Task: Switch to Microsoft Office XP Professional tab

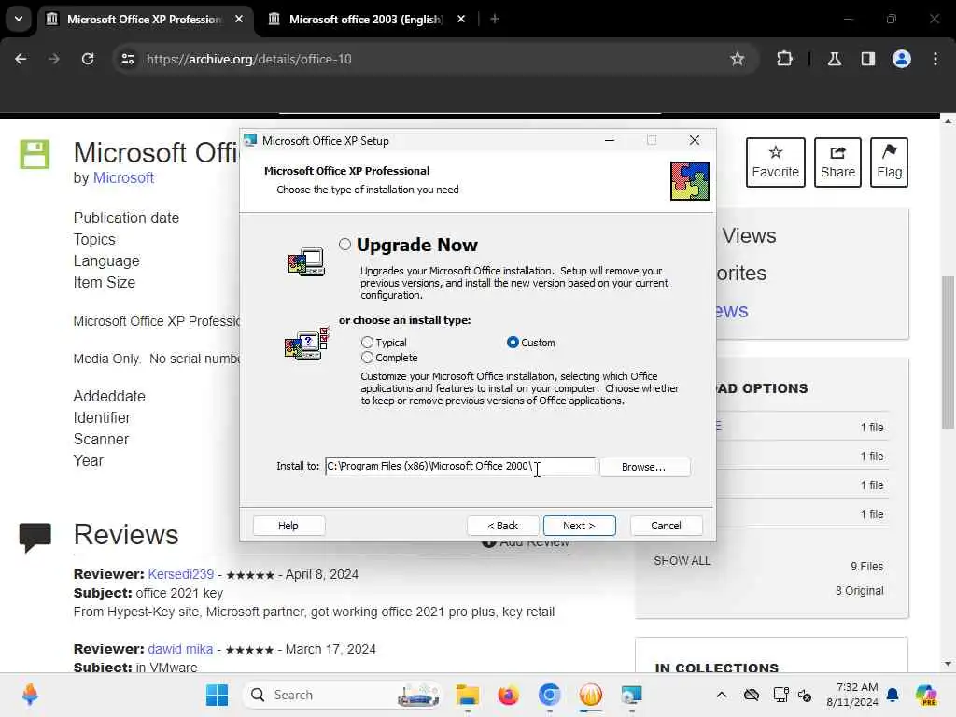Action: click(x=144, y=20)
